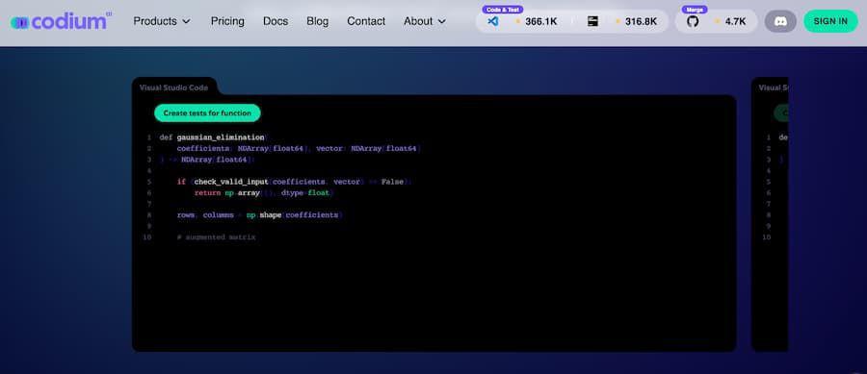867x374 pixels.
Task: Click the SIGN IN button
Action: pyautogui.click(x=830, y=21)
